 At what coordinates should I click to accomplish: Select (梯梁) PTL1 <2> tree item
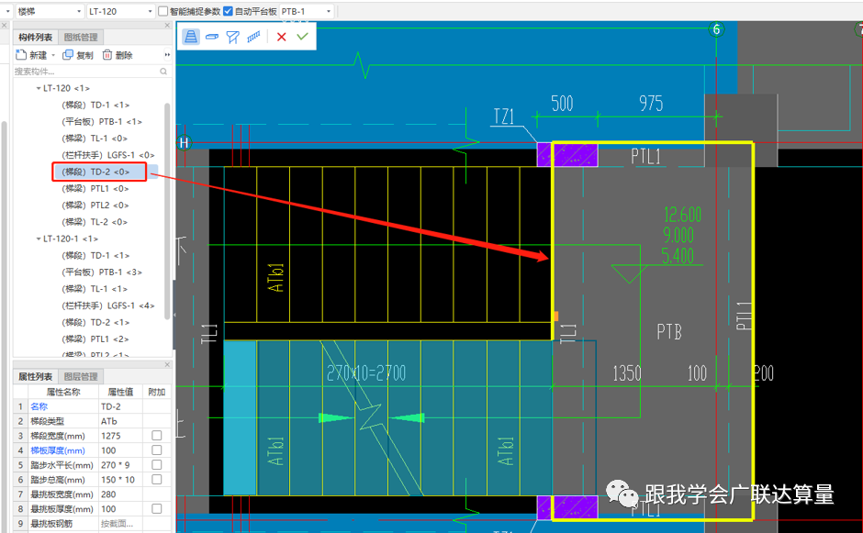(95, 339)
